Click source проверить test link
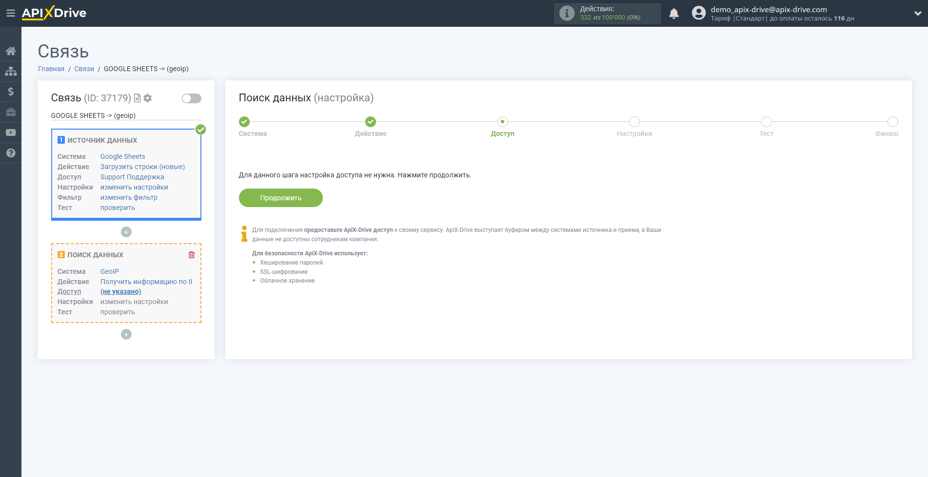 coord(118,208)
